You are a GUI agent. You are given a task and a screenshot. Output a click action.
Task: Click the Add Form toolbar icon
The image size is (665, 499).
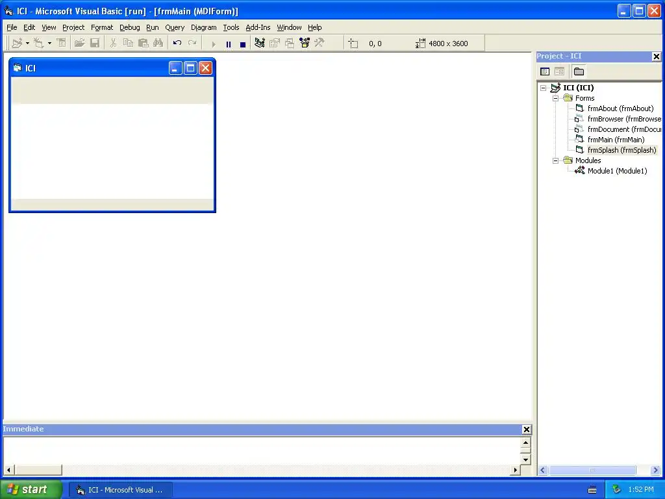click(39, 44)
